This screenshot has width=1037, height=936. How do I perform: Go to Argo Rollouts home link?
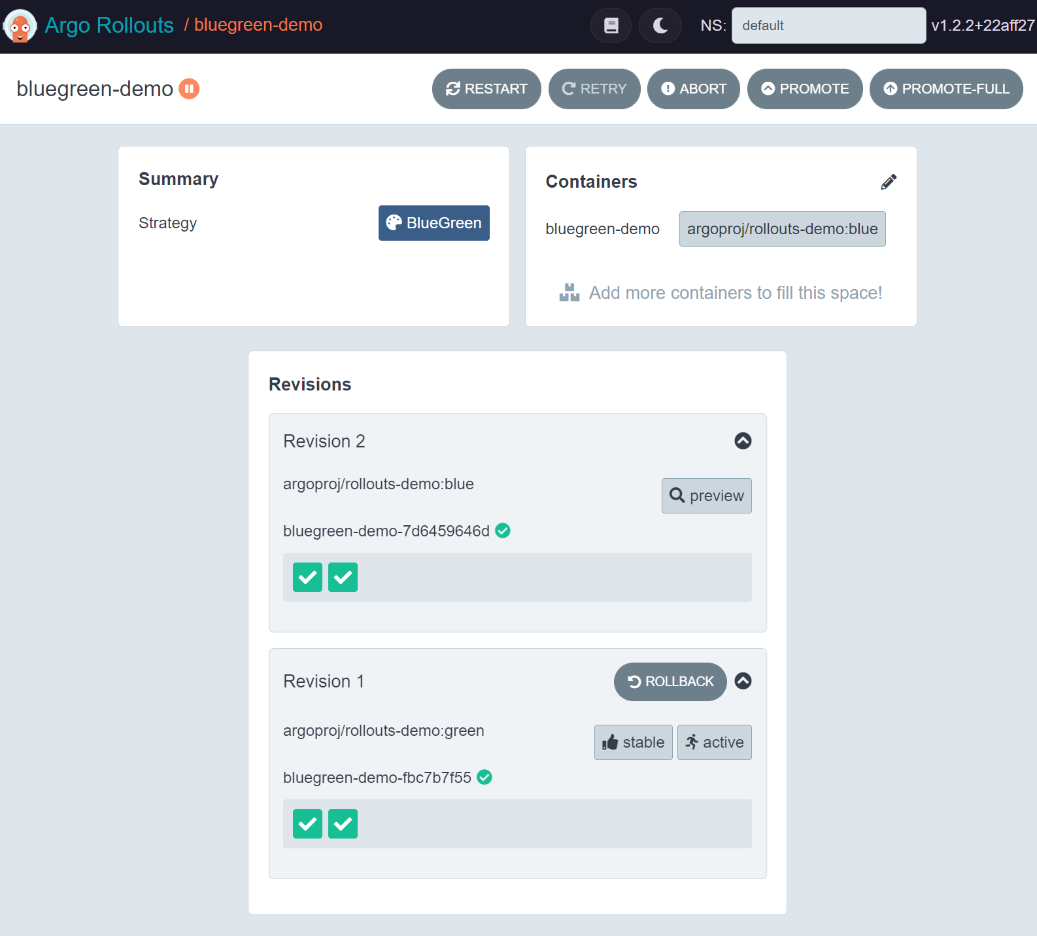[109, 25]
